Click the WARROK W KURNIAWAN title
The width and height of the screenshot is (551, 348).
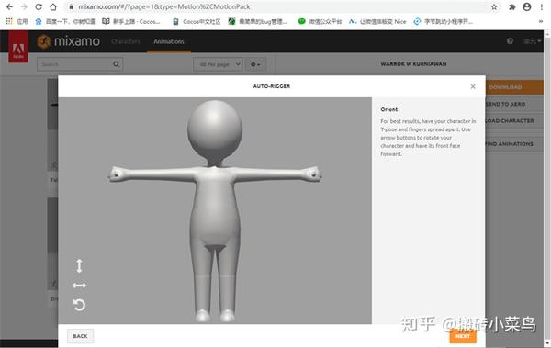[x=413, y=64]
